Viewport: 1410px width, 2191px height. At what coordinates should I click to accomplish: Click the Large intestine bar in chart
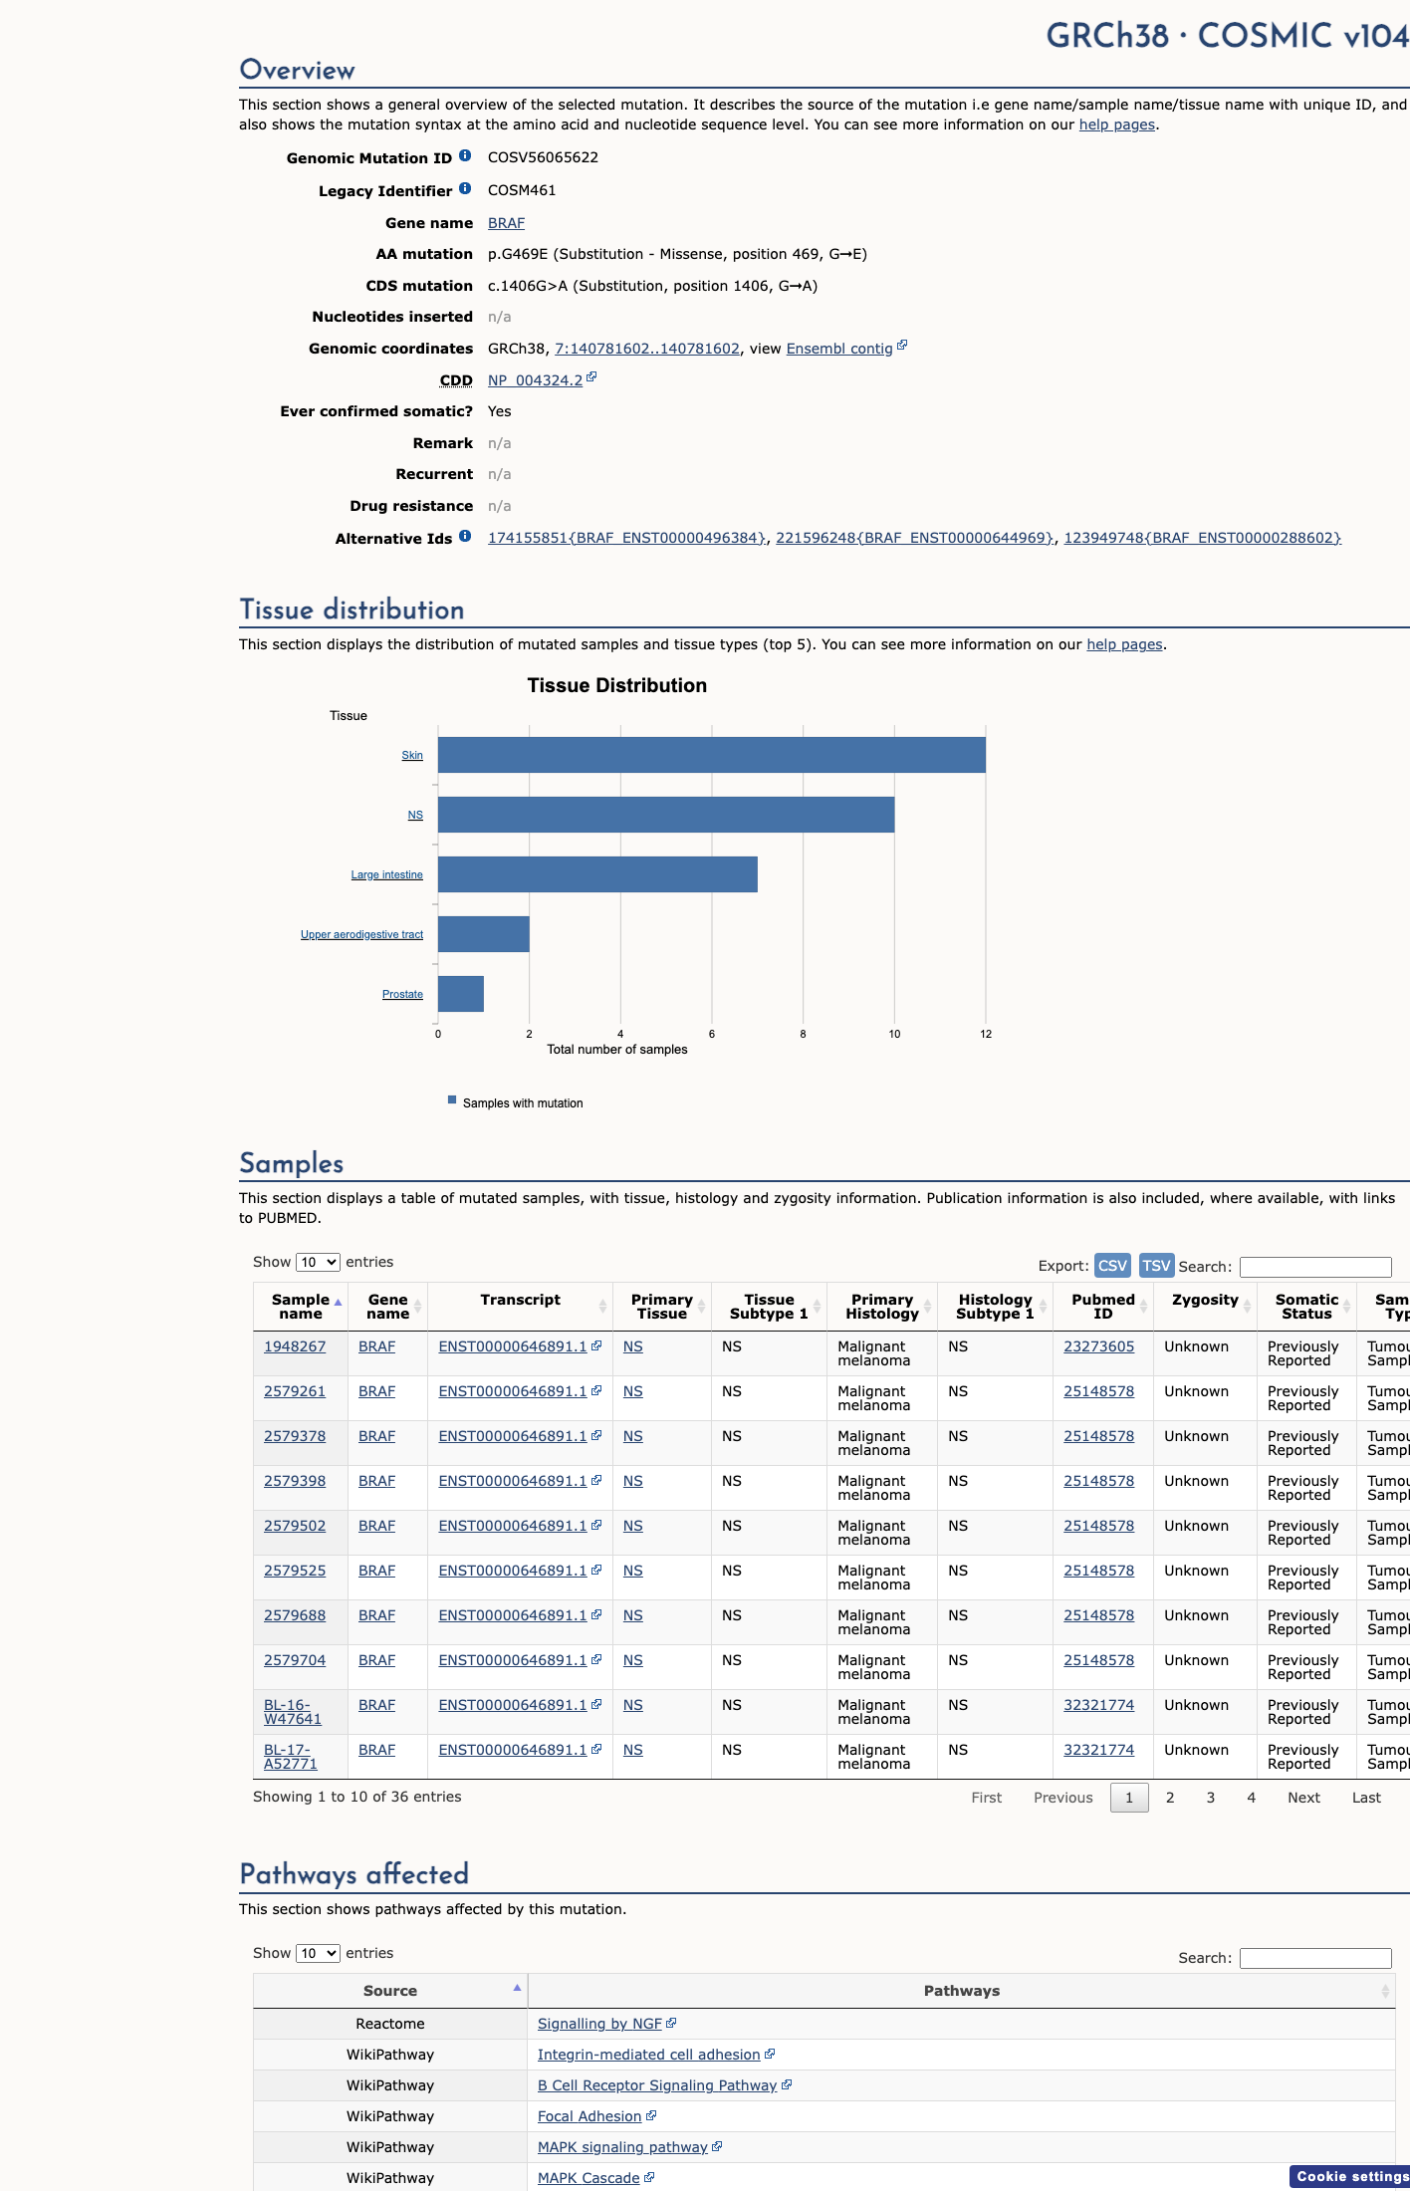(597, 874)
